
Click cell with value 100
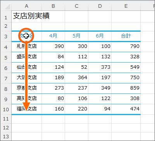100,47
